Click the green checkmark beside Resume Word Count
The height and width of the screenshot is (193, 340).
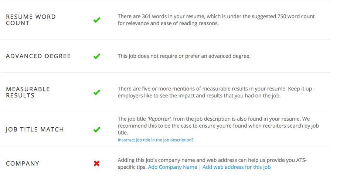pos(97,20)
